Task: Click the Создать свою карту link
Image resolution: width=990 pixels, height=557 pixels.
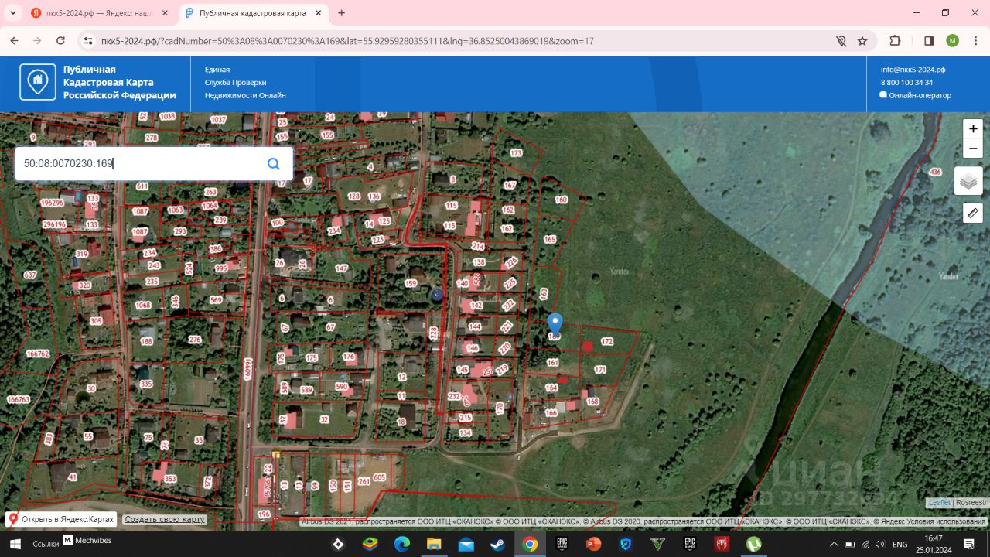Action: [165, 519]
